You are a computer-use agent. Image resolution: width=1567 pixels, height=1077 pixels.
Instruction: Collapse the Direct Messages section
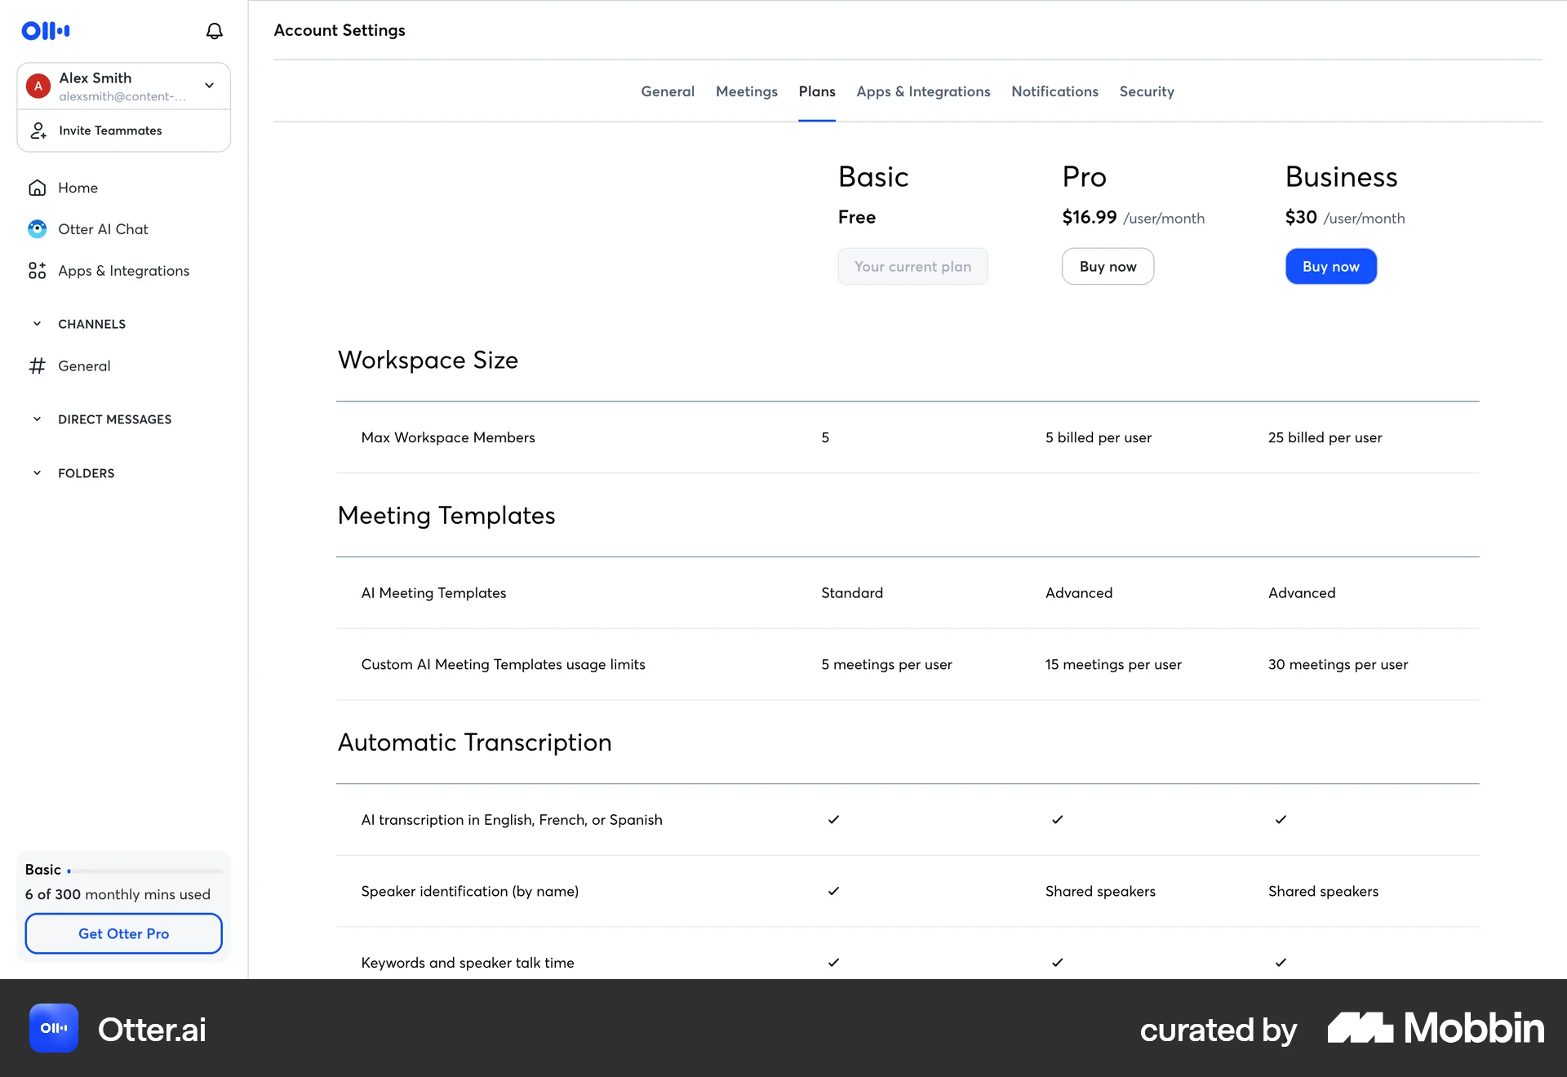click(x=37, y=419)
